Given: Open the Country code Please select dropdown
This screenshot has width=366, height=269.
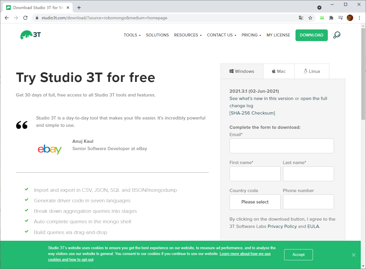Looking at the screenshot, I should 255,202.
